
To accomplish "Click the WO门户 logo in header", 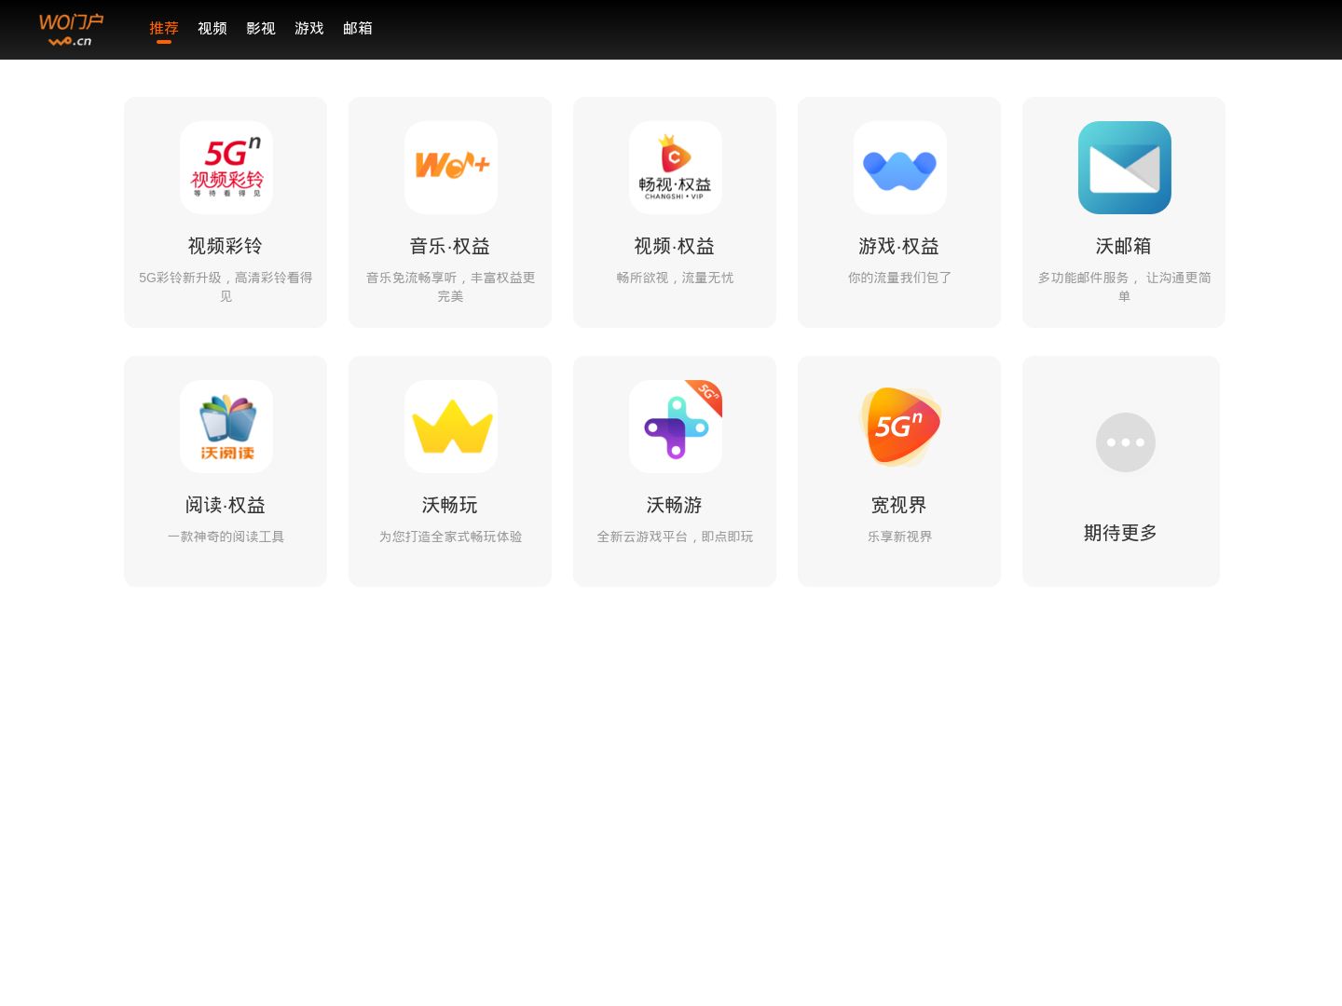I will [x=71, y=30].
